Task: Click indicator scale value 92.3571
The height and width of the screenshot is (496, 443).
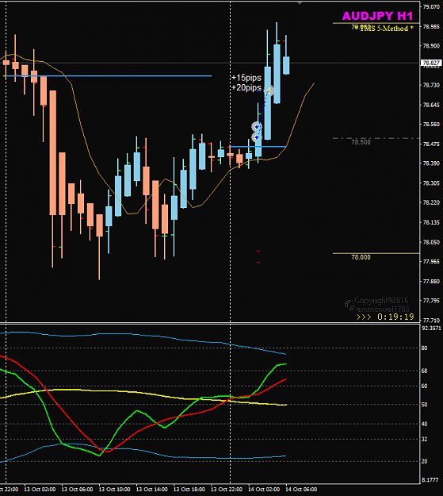Action: pyautogui.click(x=431, y=328)
